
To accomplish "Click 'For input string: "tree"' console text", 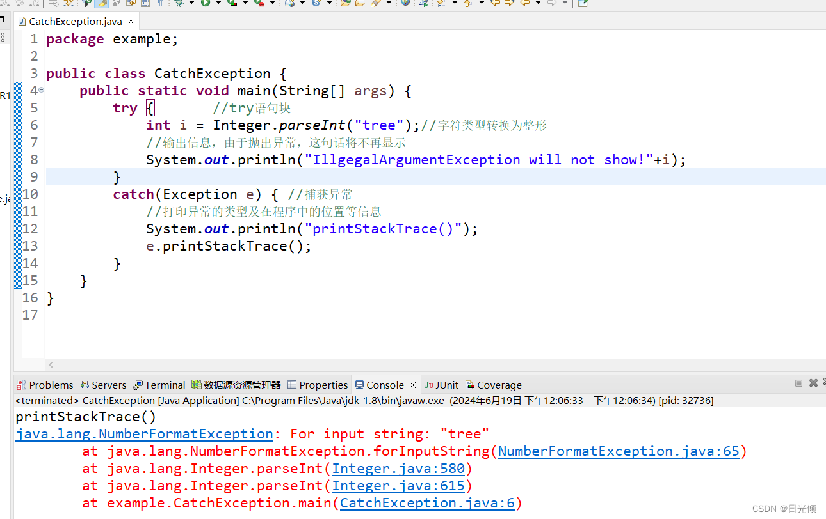I will coord(389,434).
